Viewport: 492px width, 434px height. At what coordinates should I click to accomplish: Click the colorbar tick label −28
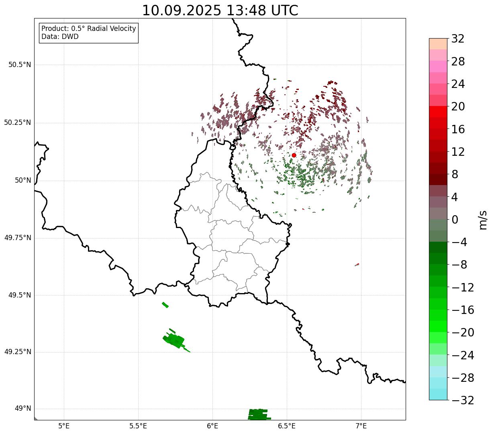tap(463, 378)
